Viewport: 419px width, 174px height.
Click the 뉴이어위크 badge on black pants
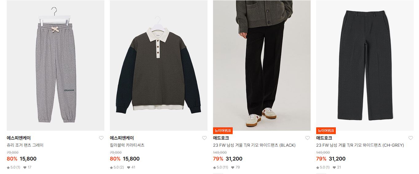click(223, 131)
